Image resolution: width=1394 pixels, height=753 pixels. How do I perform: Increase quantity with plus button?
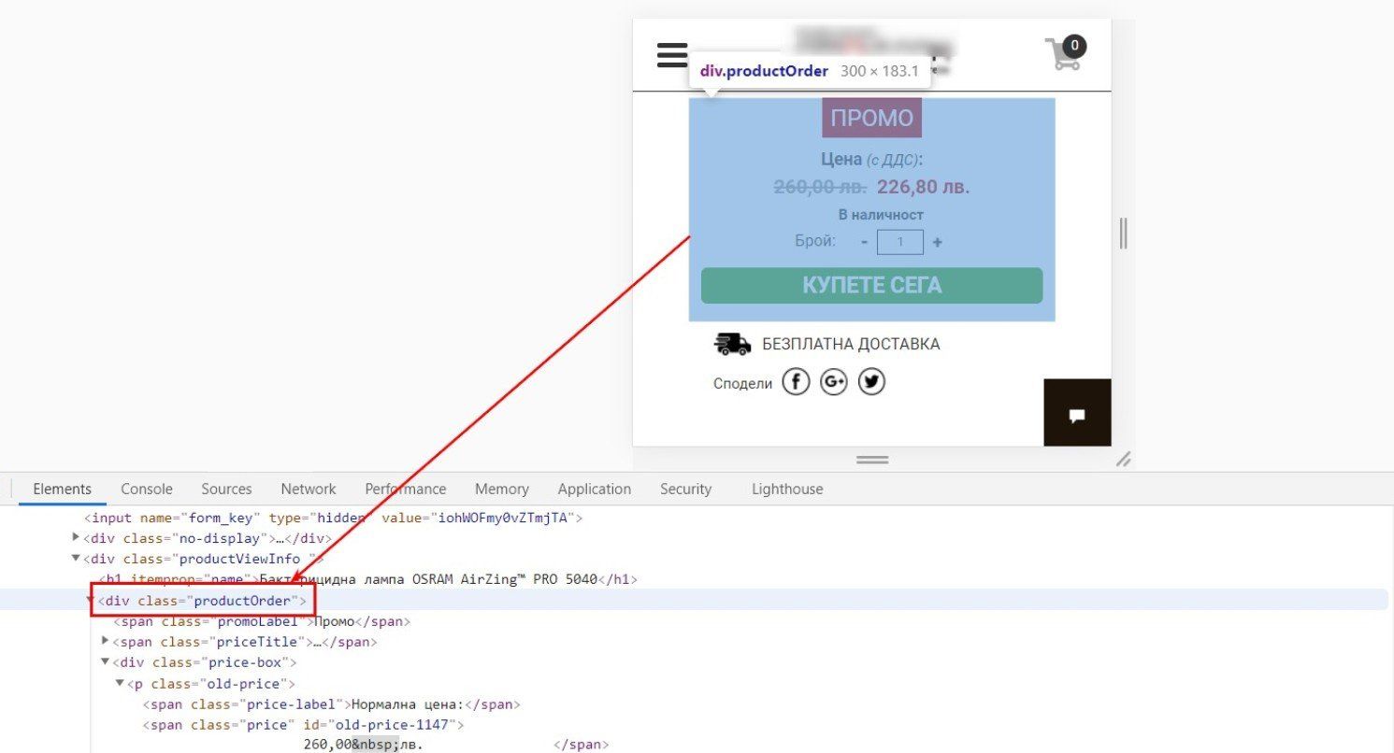tap(937, 242)
